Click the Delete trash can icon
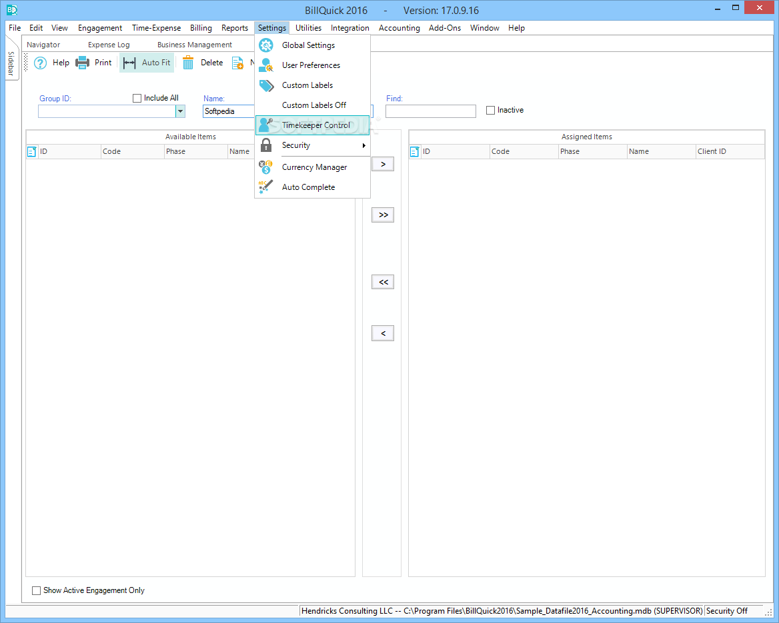 coord(188,63)
